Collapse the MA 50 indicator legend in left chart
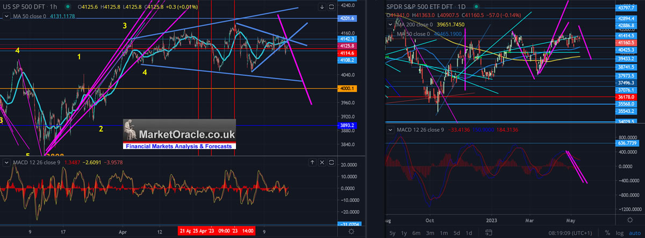The height and width of the screenshot is (238, 645). click(x=6, y=17)
